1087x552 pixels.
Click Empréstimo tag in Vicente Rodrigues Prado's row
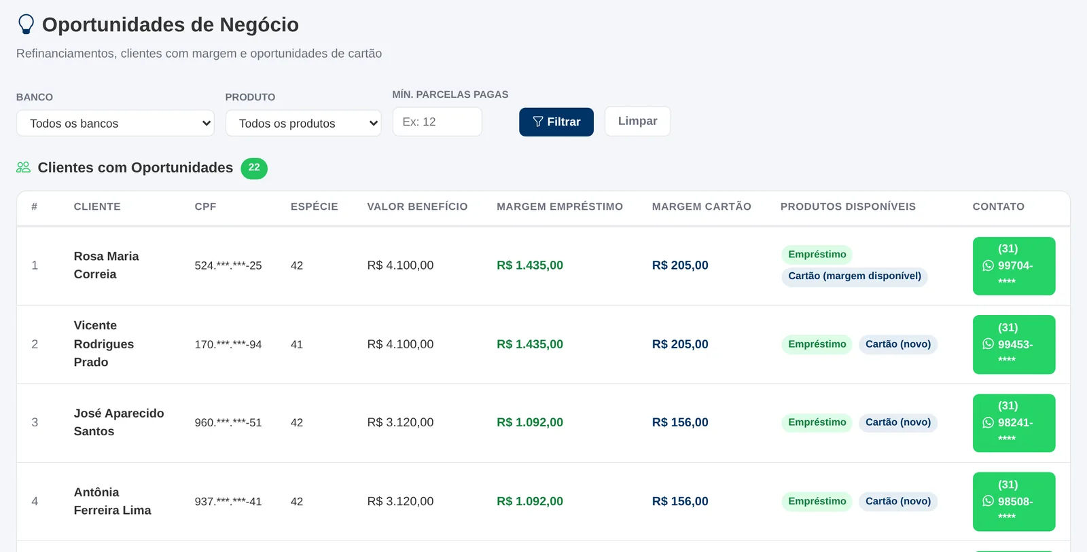click(x=817, y=344)
